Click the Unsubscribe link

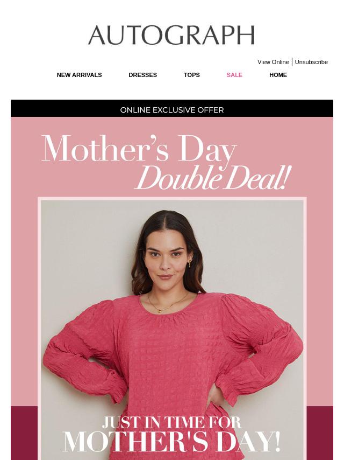click(x=311, y=62)
